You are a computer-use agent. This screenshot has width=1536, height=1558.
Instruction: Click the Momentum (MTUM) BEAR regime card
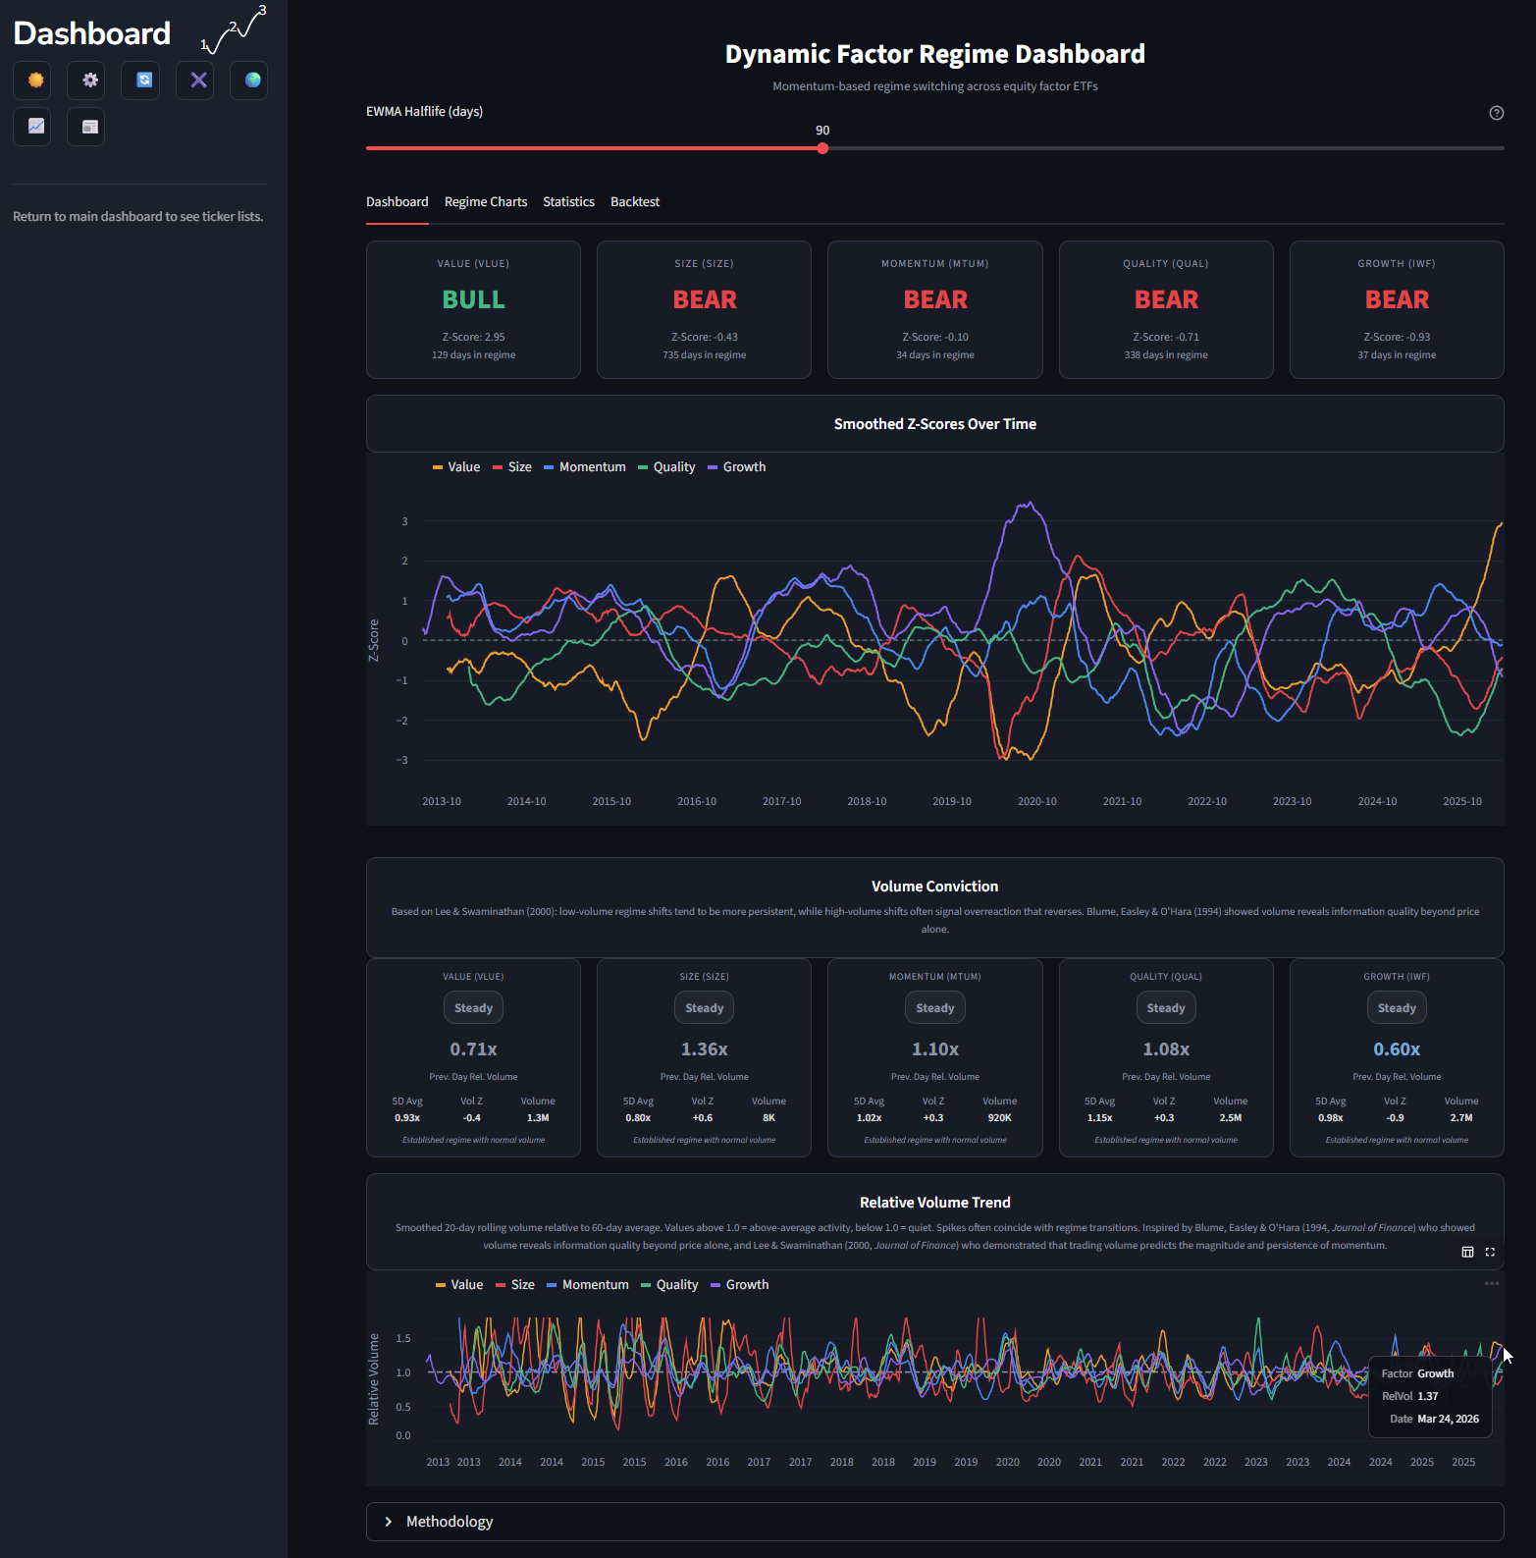click(x=934, y=309)
